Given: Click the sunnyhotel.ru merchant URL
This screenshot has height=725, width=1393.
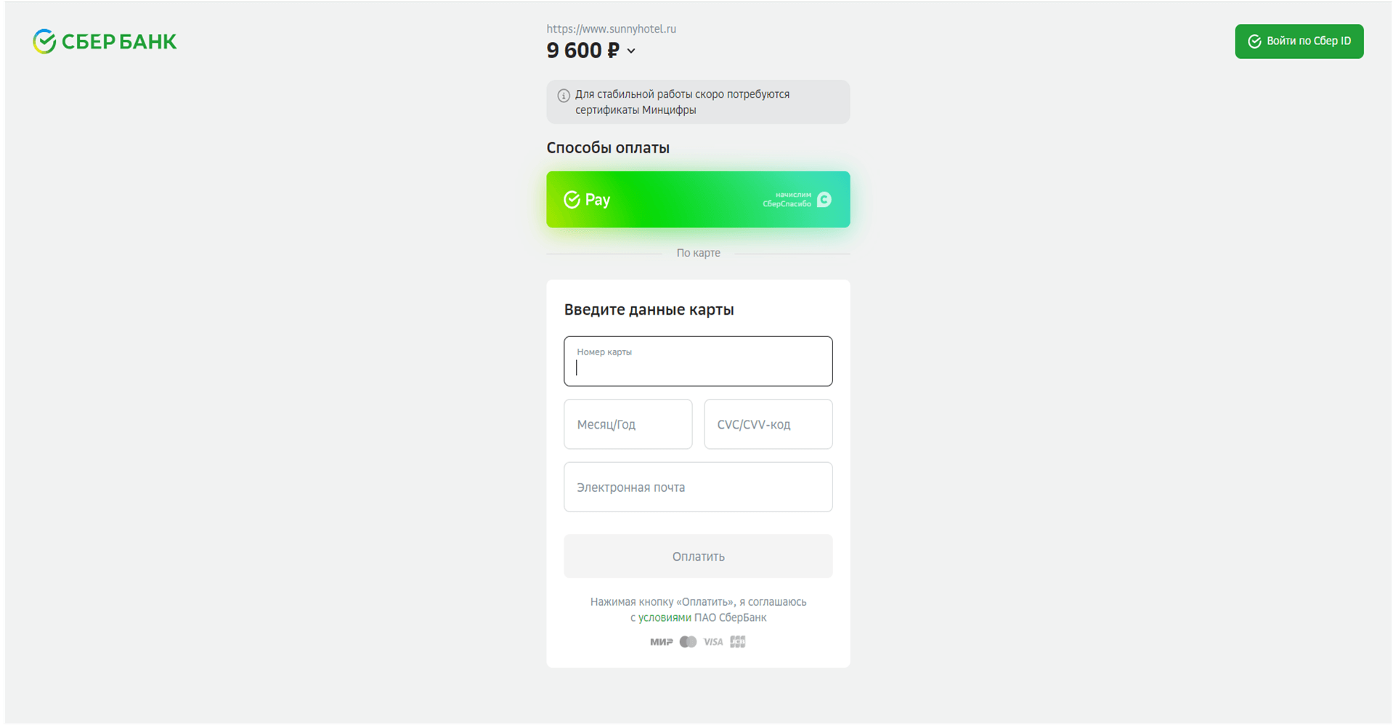Looking at the screenshot, I should (611, 29).
